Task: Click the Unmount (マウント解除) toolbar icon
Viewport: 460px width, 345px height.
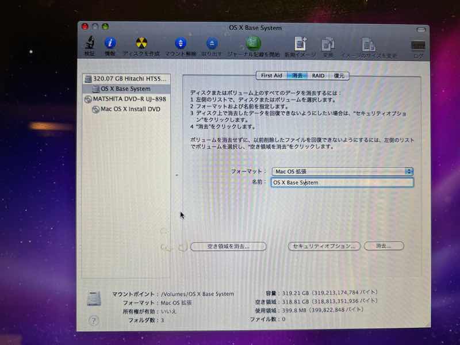Action: click(x=181, y=44)
